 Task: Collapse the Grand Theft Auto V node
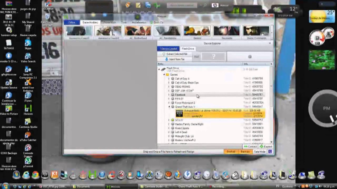point(169,107)
